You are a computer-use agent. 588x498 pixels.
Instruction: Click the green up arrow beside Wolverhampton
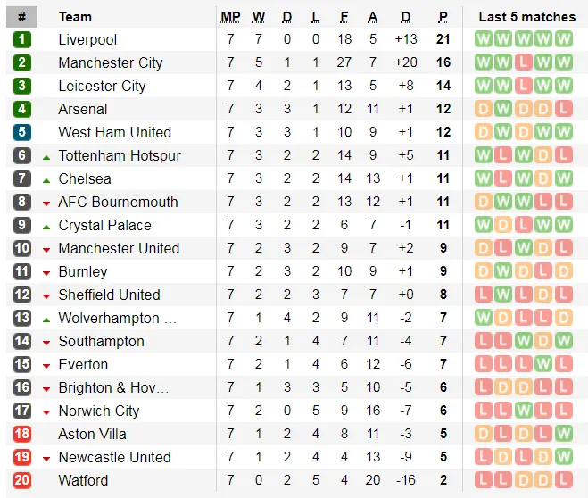point(46,319)
